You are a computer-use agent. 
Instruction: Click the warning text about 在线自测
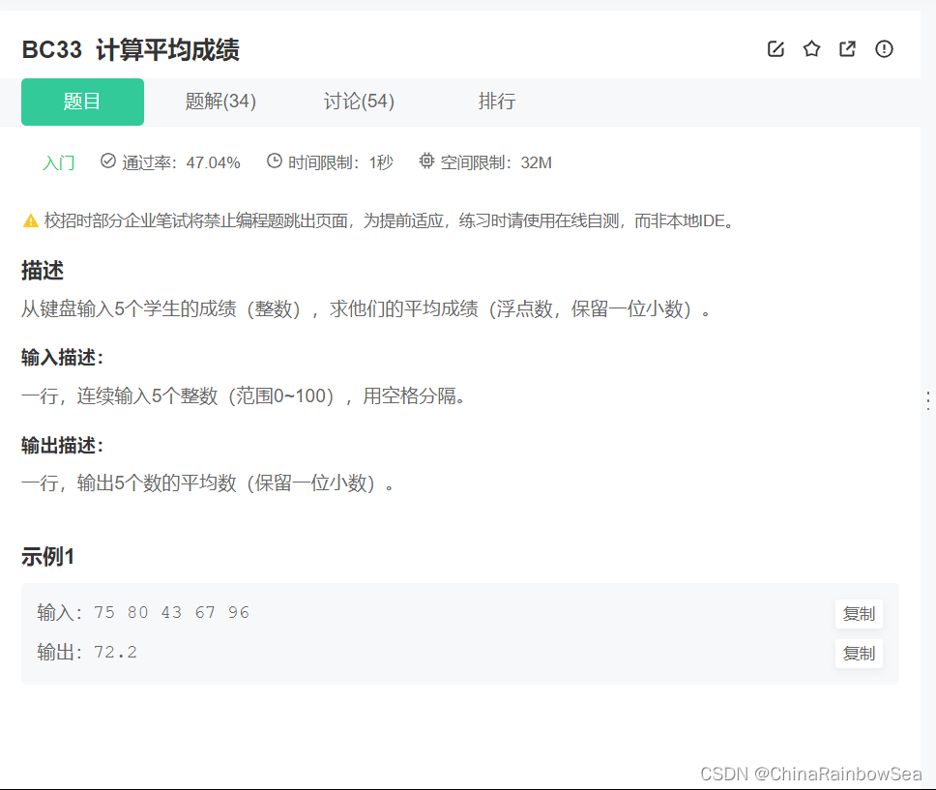tap(390, 220)
